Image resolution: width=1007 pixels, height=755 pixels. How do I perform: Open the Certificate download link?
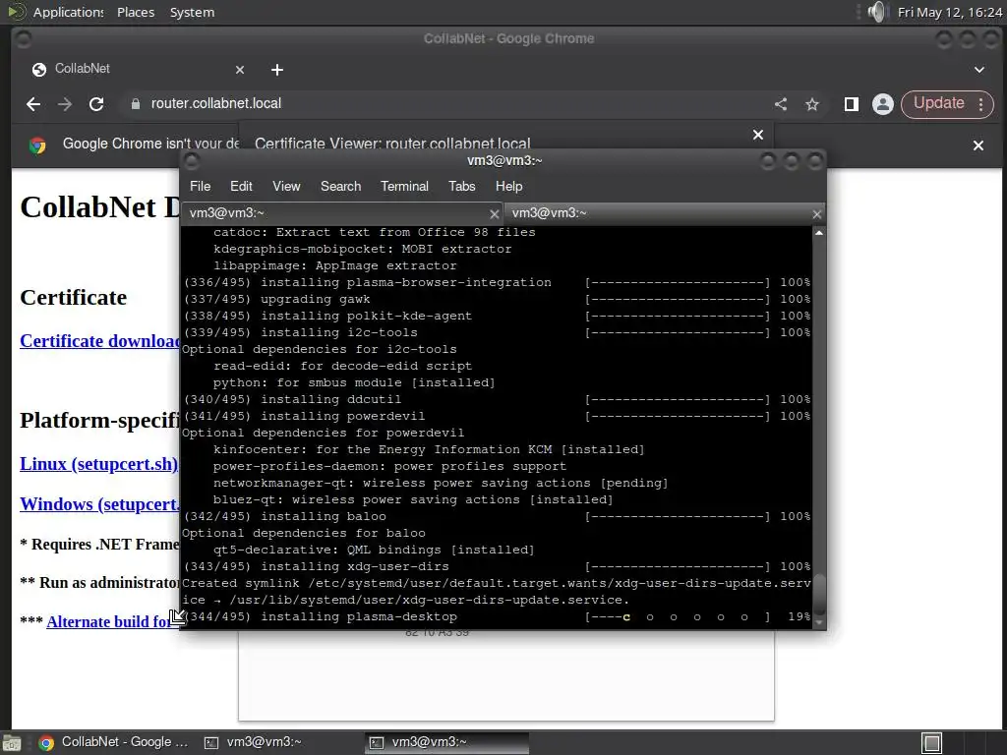coord(99,341)
